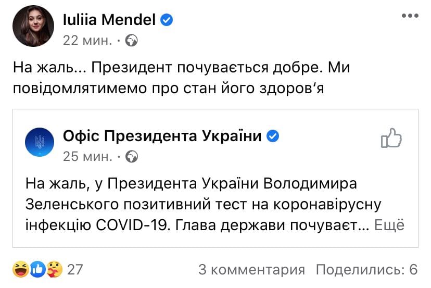Screen dimensions: 431x288
Task: Open the "22 мин." post timestamp
Action: 87,40
